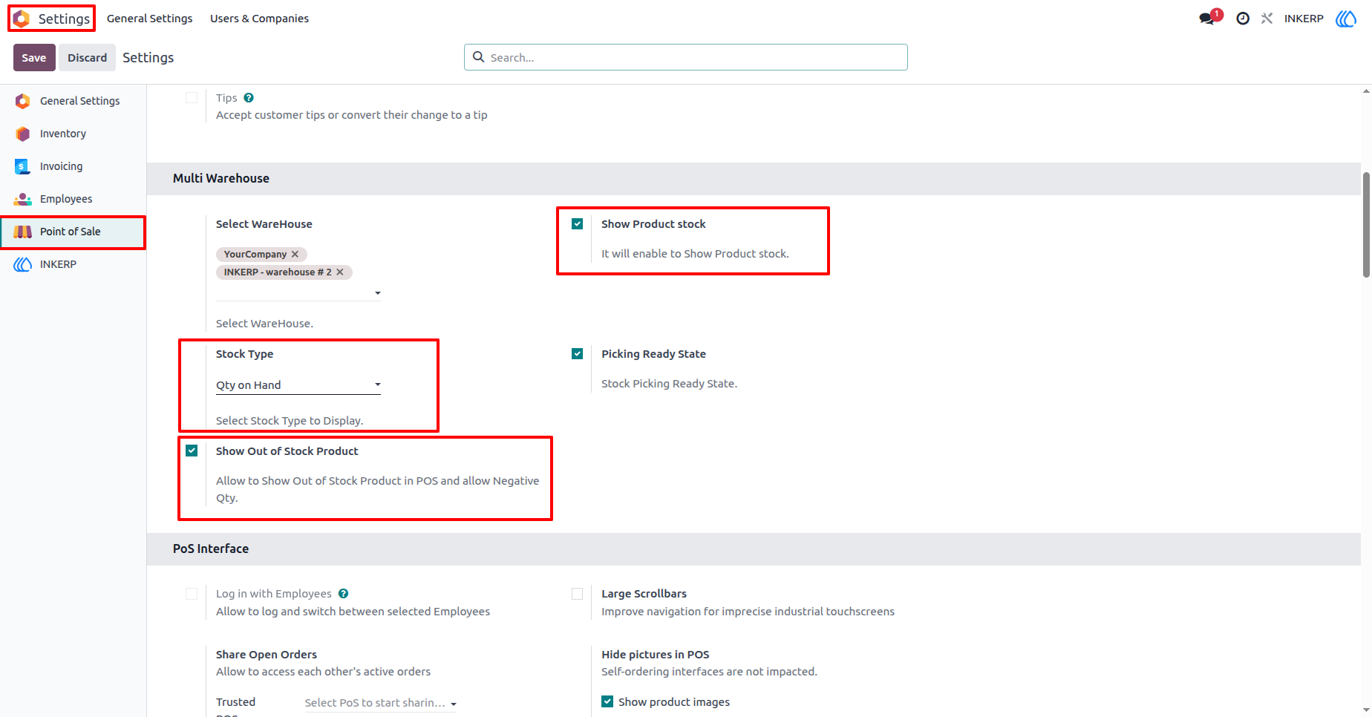The width and height of the screenshot is (1372, 717).
Task: Click the Save button
Action: tap(34, 57)
